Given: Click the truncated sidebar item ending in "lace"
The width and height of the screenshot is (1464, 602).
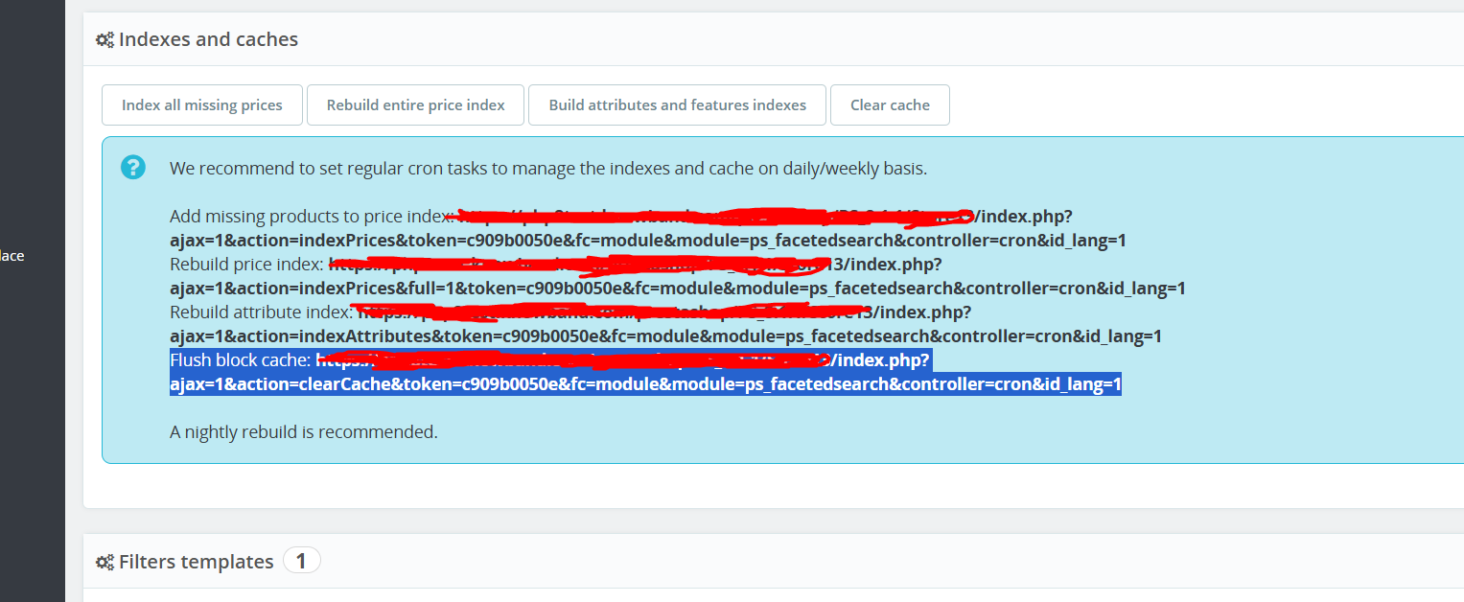Looking at the screenshot, I should point(12,256).
